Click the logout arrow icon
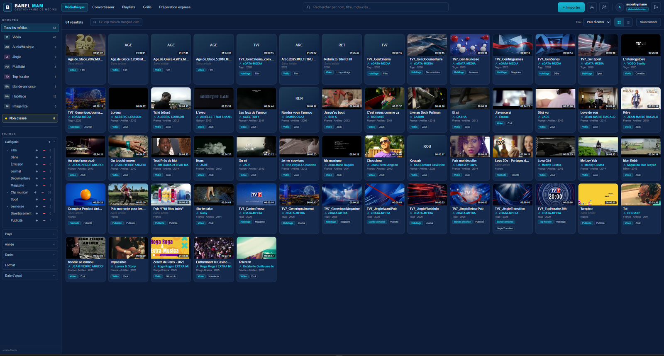The width and height of the screenshot is (664, 356). pos(656,7)
